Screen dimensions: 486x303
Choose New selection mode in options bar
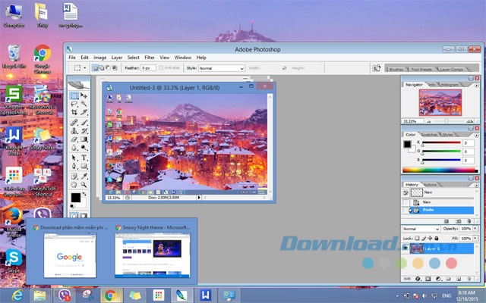[96, 67]
